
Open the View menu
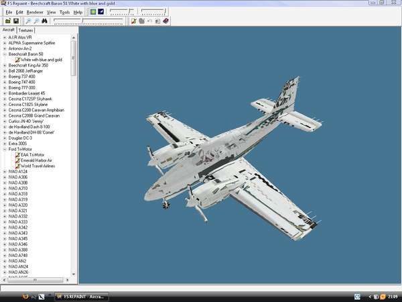(52, 12)
